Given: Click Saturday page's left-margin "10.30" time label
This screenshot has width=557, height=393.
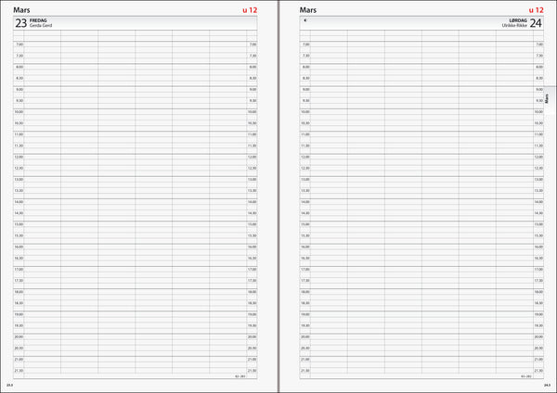Looking at the screenshot, I should [x=305, y=123].
